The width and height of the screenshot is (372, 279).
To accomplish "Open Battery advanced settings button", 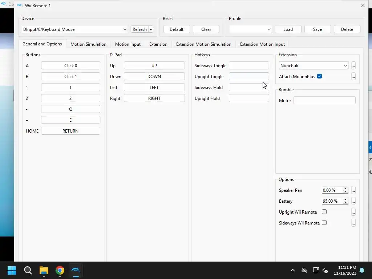I will (353, 201).
